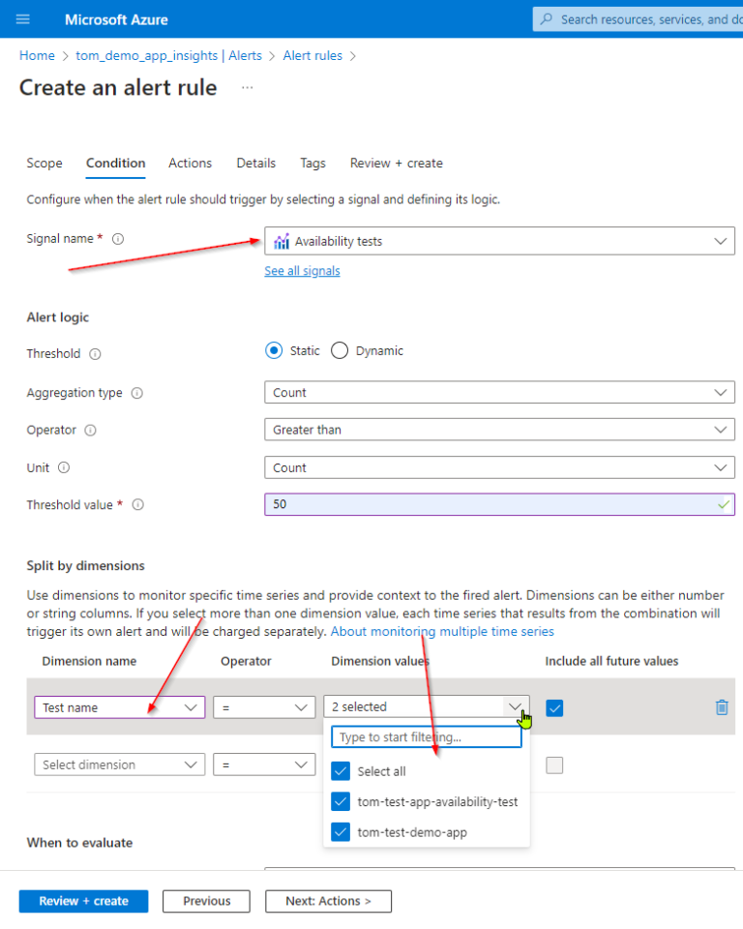Open the Azure hamburger portal menu
This screenshot has width=743, height=929.
pyautogui.click(x=22, y=19)
